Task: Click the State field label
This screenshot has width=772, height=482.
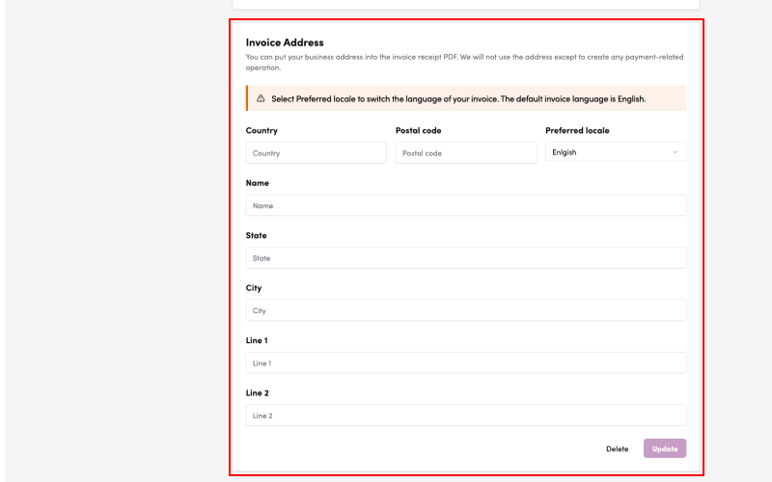Action: click(256, 235)
